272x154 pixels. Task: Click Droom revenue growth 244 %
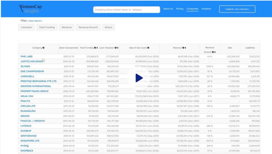pos(209,116)
